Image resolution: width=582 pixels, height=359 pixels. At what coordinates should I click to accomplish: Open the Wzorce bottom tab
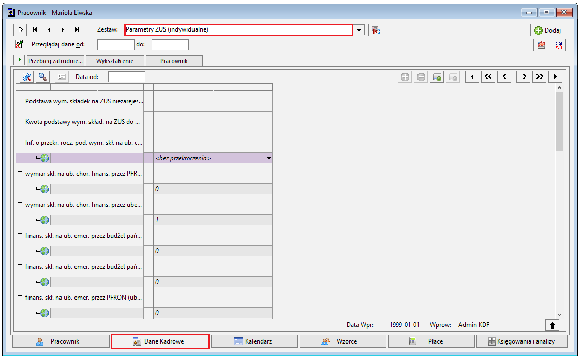(x=342, y=341)
